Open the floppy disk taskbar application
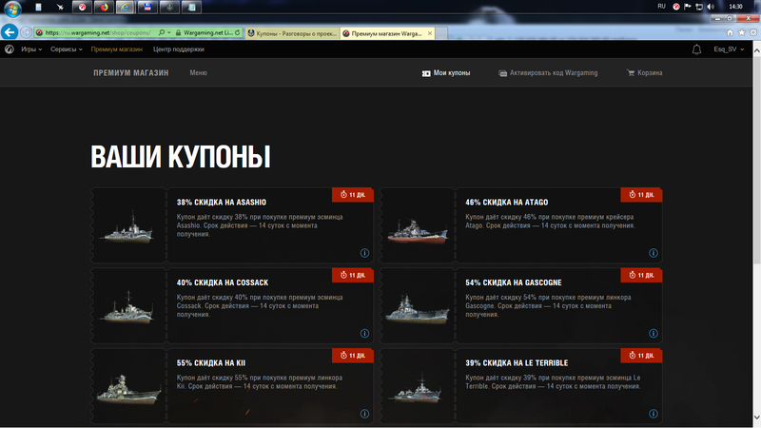Screen dimensions: 761x428 click(x=147, y=7)
